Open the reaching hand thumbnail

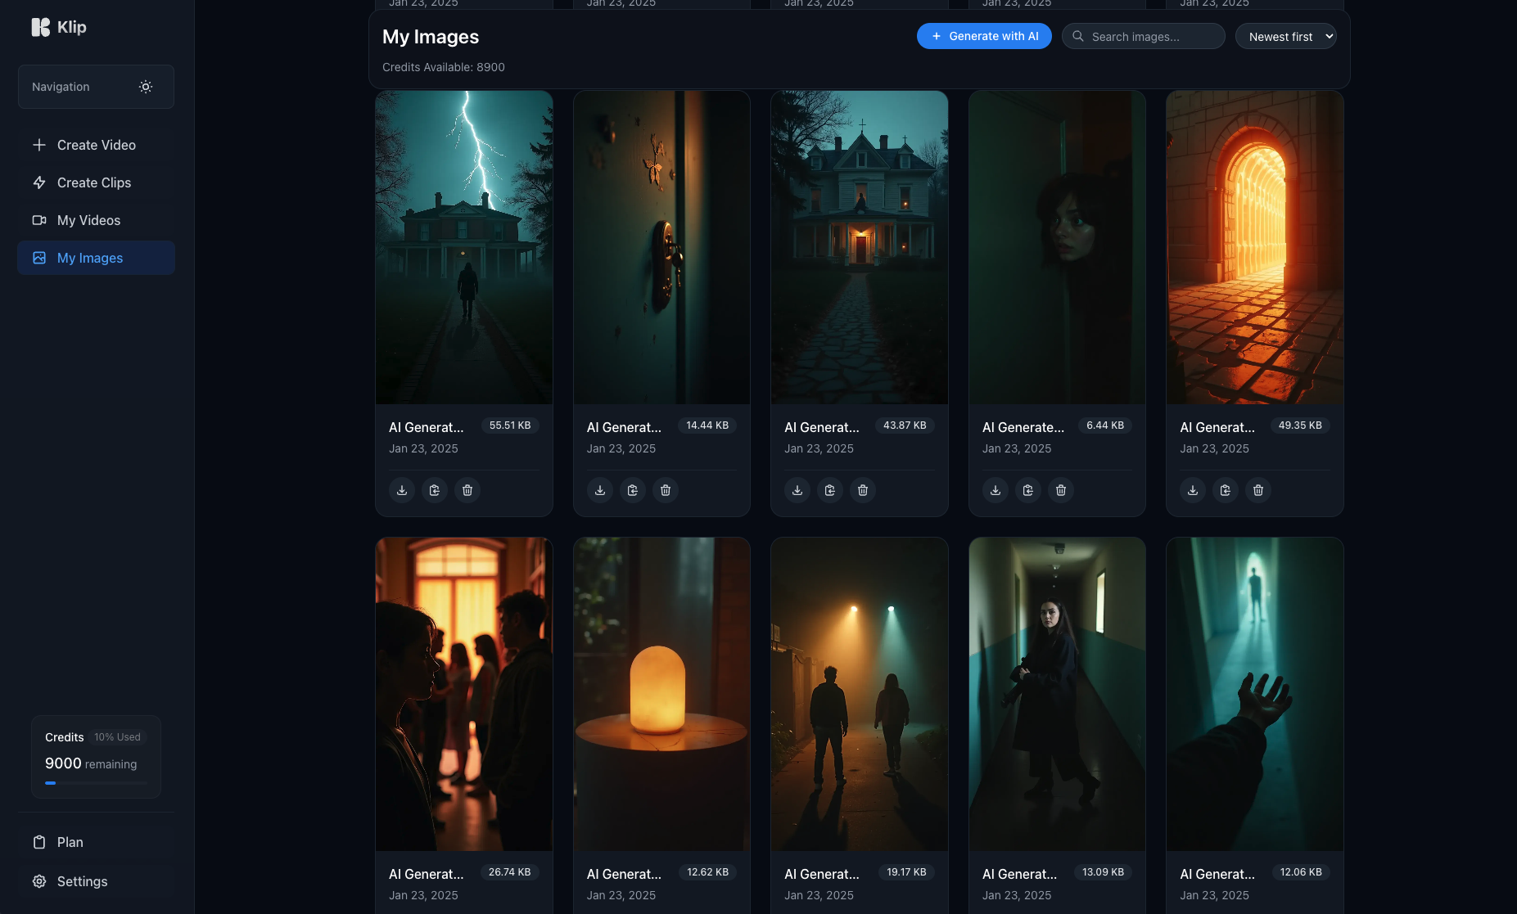[x=1255, y=694]
